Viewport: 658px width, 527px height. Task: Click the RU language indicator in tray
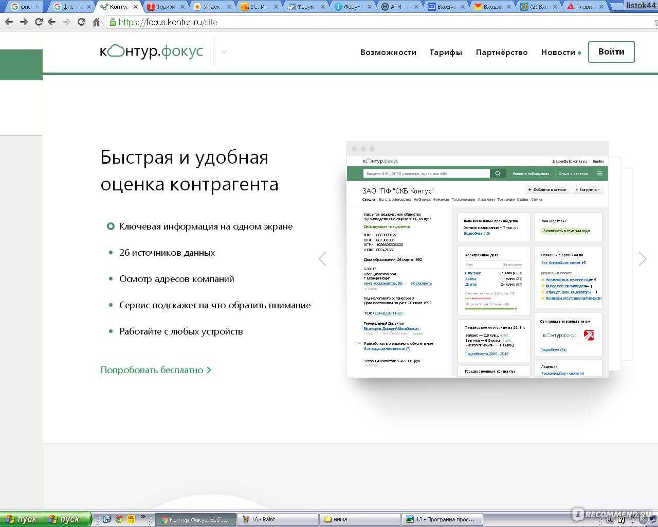pos(609,520)
